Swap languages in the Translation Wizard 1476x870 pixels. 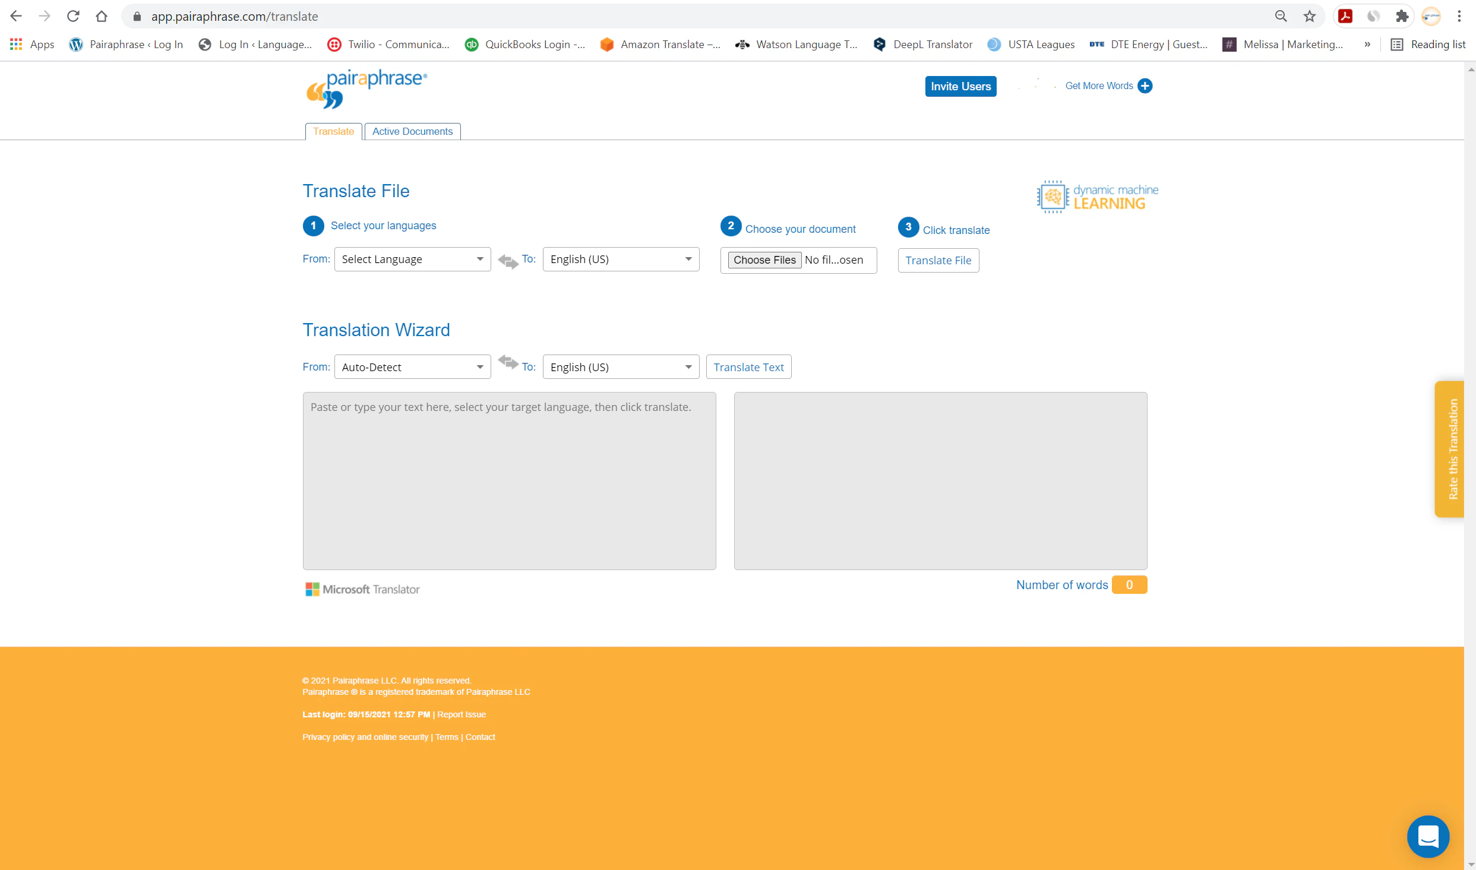point(508,362)
